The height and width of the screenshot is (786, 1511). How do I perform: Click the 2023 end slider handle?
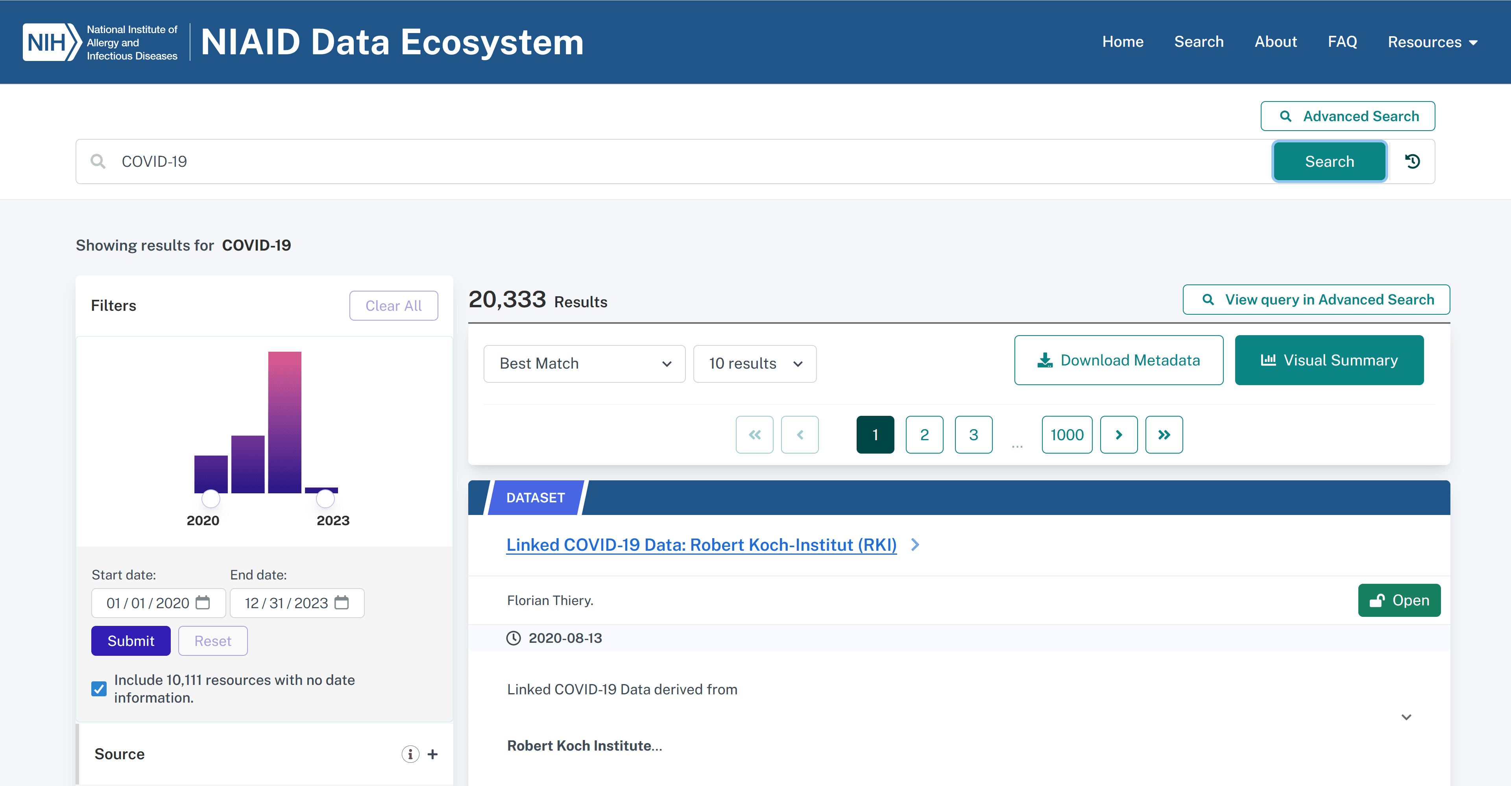325,498
